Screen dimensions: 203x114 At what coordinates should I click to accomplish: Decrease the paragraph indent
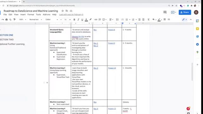click(x=139, y=20)
